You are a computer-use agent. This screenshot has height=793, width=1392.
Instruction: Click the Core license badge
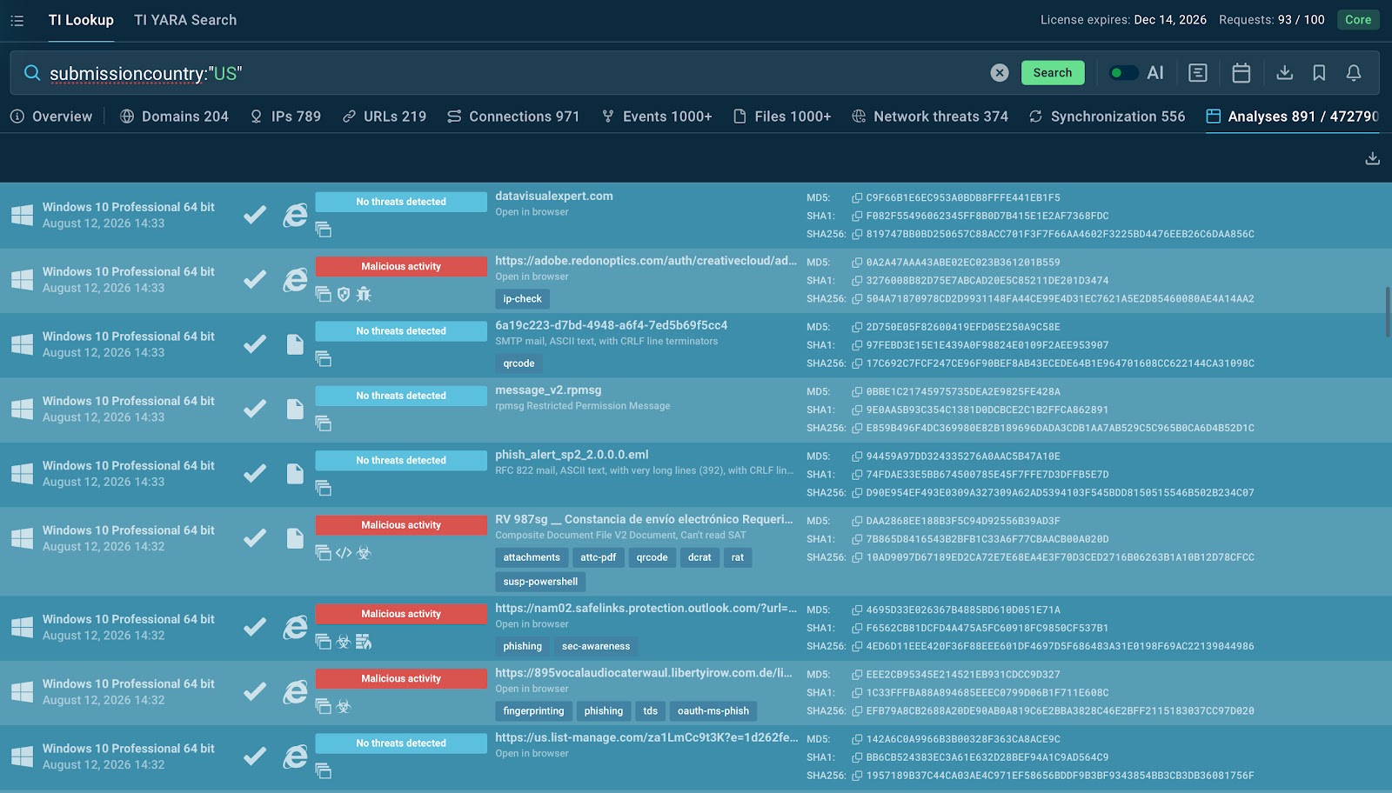tap(1358, 20)
